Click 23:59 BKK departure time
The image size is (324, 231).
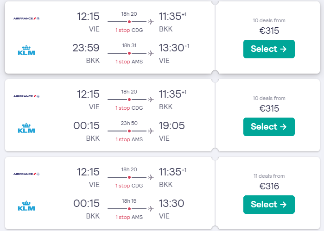pos(86,48)
